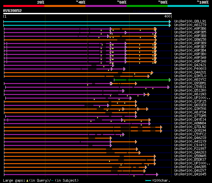Open UniRef100_A9P3B9 entry
Screen dimensions: 212x183
coord(190,43)
